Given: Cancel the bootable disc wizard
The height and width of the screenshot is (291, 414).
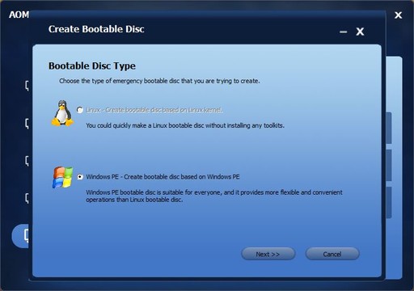Looking at the screenshot, I should coord(332,254).
